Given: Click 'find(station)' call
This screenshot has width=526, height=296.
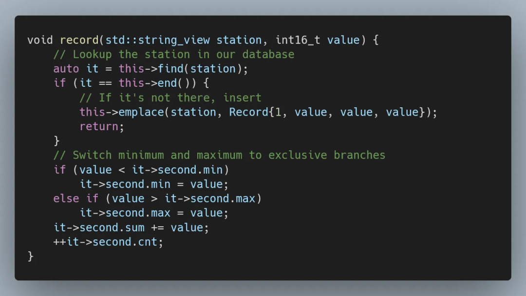Looking at the screenshot, I should [200, 69].
